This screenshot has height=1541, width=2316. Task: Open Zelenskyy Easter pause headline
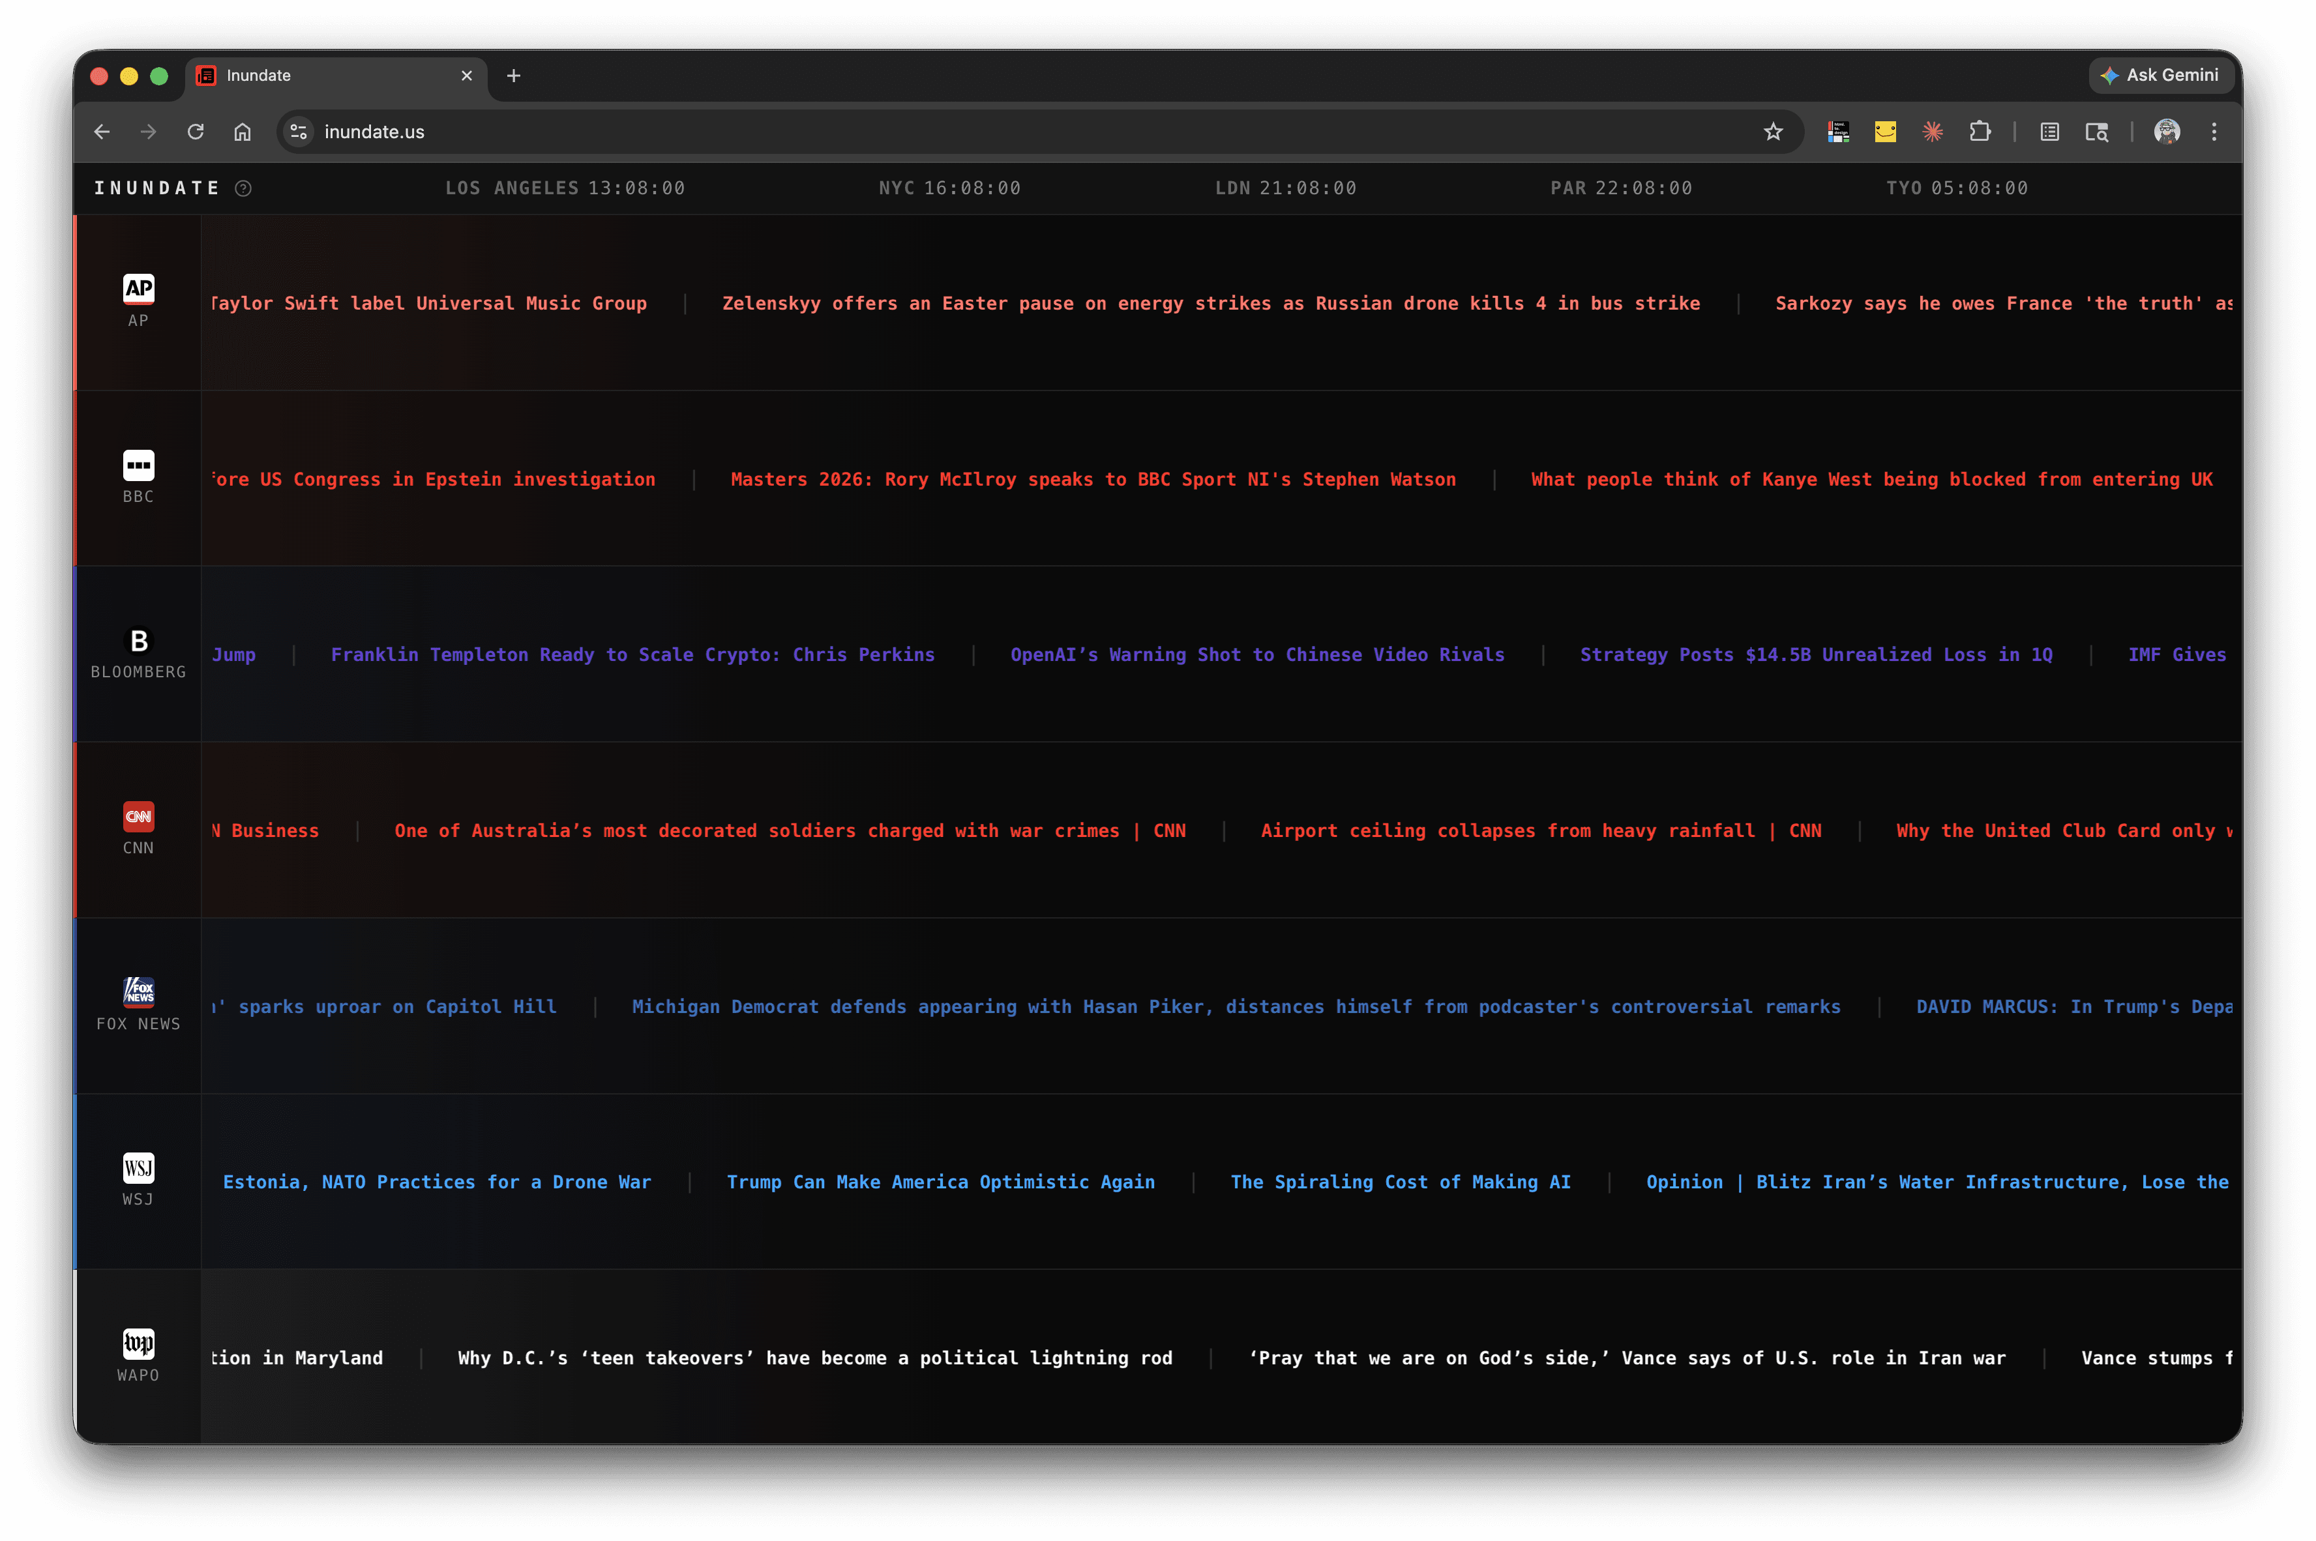(x=1210, y=304)
